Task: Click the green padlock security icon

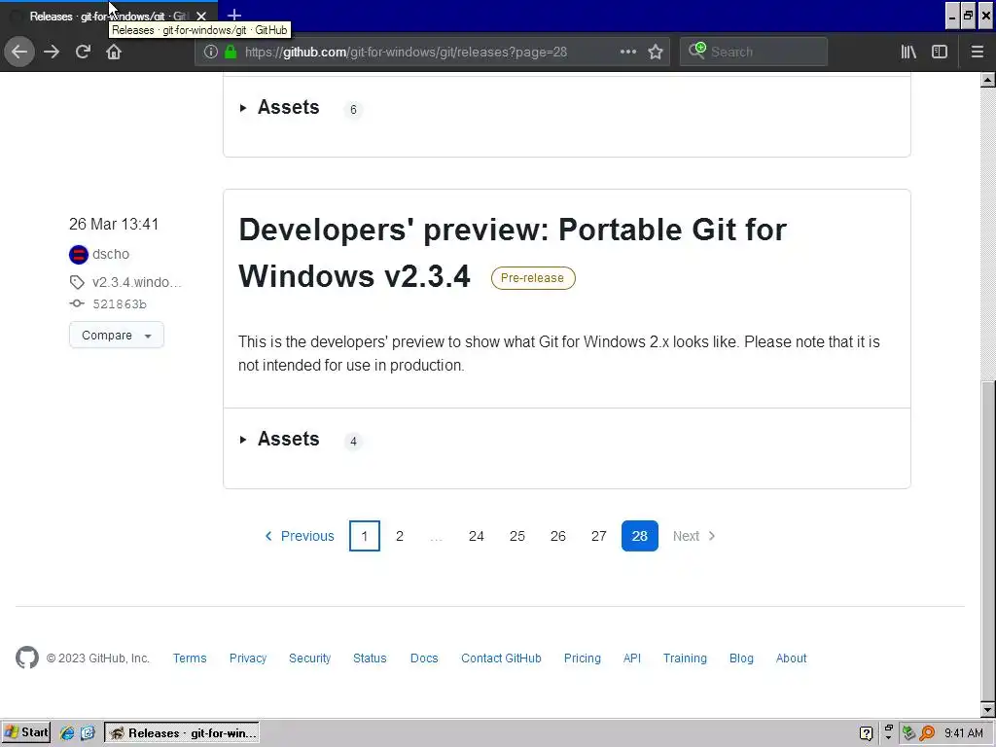Action: coord(231,52)
